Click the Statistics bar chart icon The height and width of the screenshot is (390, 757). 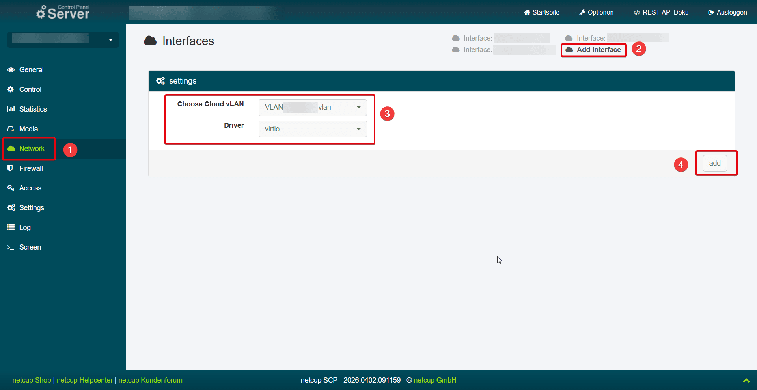click(x=11, y=109)
